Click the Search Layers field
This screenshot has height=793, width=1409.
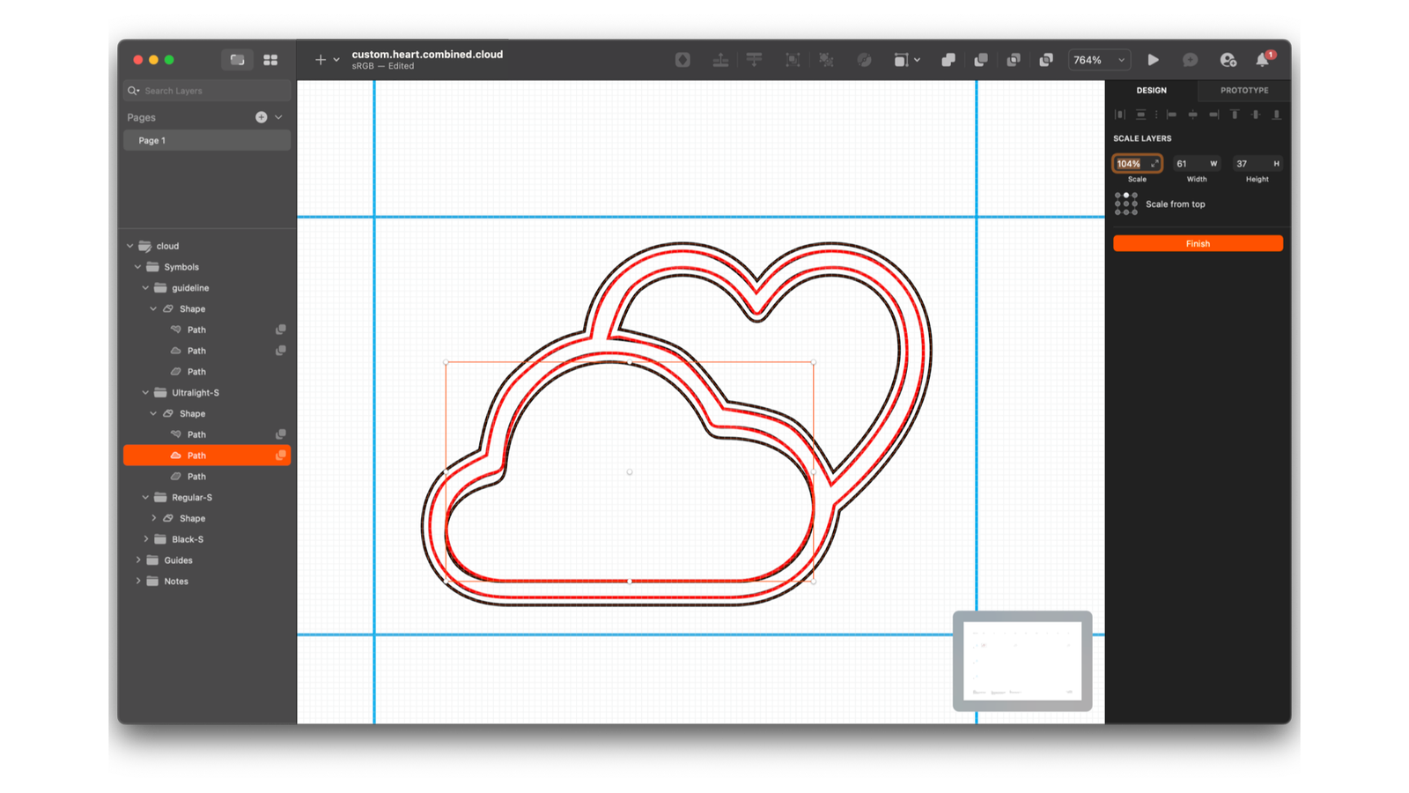coord(206,90)
